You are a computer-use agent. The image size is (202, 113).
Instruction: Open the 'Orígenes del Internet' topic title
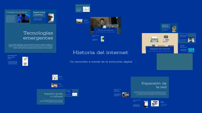coord(160,49)
